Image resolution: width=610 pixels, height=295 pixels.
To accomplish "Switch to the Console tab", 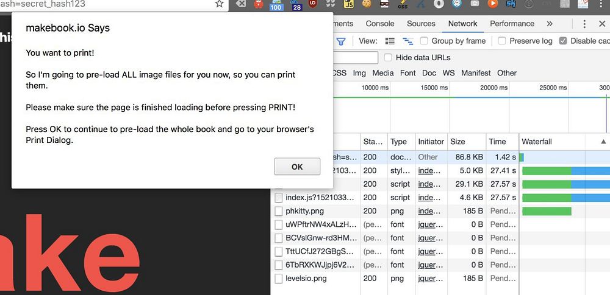I will pyautogui.click(x=379, y=24).
